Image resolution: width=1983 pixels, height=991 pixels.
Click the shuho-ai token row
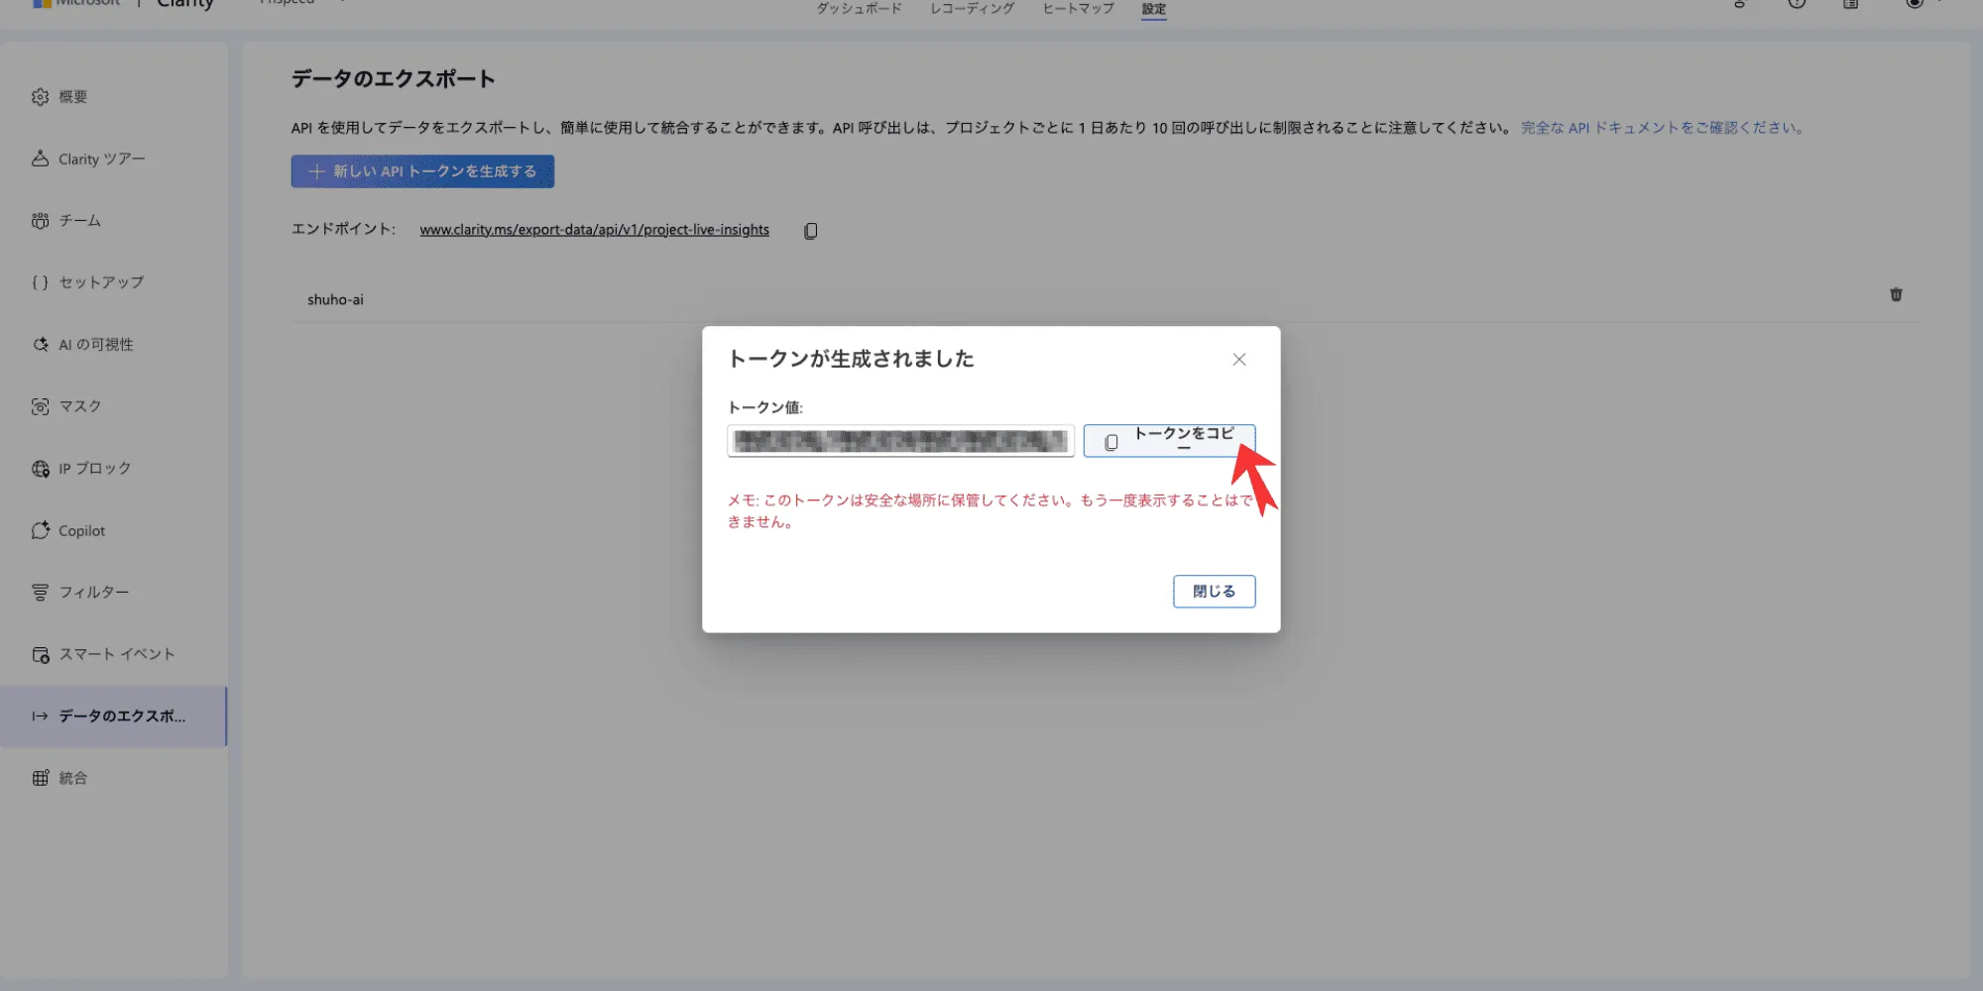tap(1106, 299)
